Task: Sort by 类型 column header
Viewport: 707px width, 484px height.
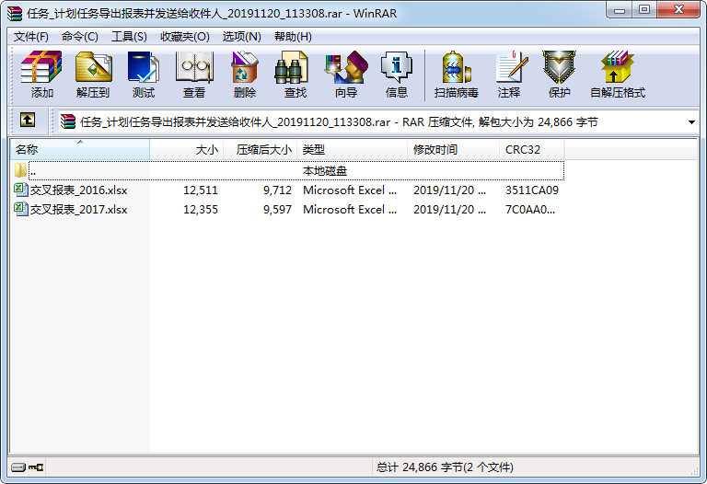Action: point(353,149)
